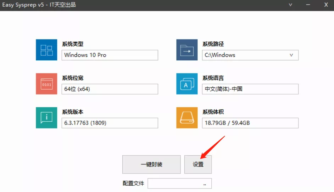The width and height of the screenshot is (334, 192).
Task: Click the 中文(简体)-中国 language field
Action: (250, 89)
